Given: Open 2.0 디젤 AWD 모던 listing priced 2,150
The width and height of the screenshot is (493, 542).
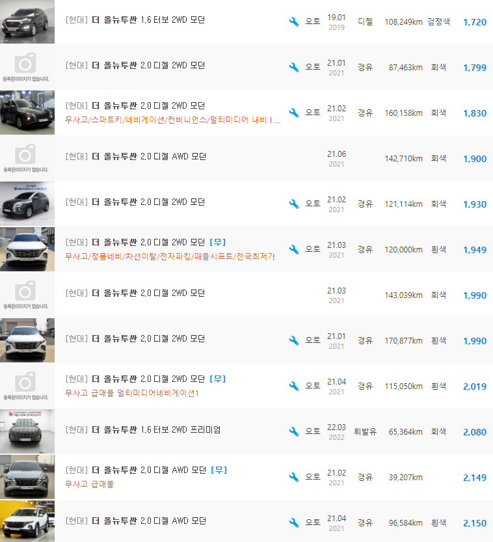Looking at the screenshot, I should coord(136,521).
